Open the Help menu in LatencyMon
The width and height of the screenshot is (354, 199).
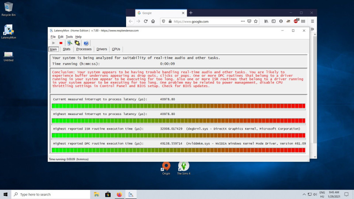click(78, 37)
